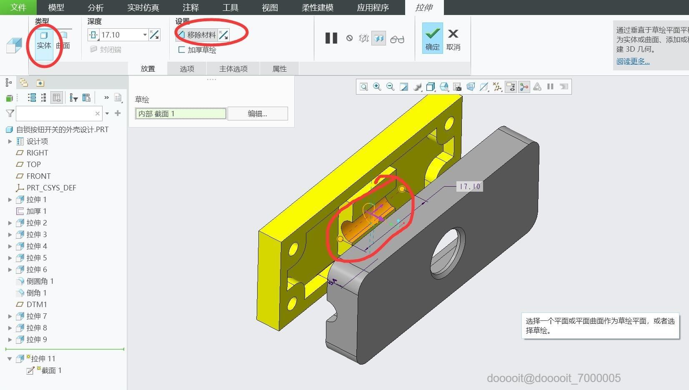
Task: Collapse 拉伸 11 tree node
Action: pyautogui.click(x=10, y=359)
